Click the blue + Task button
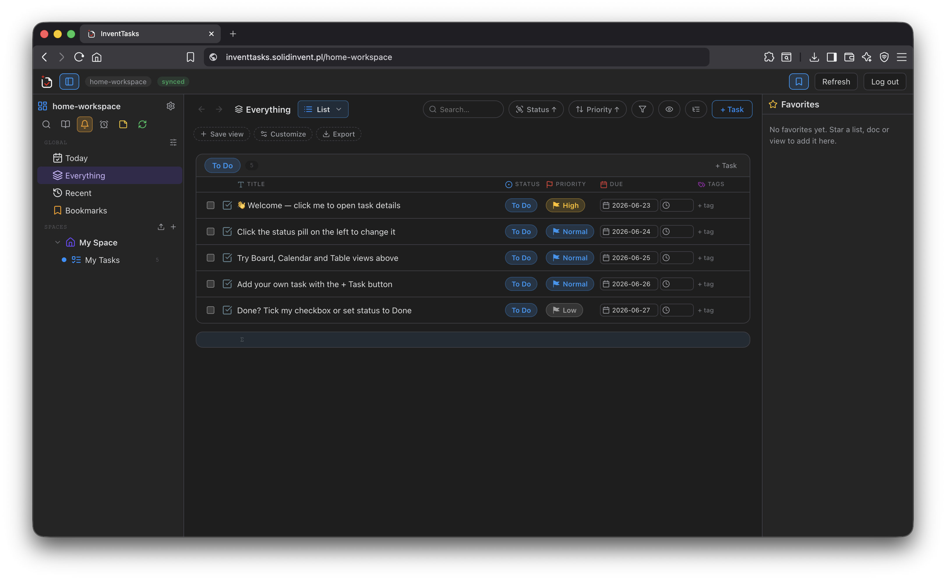This screenshot has width=946, height=580. 732,109
